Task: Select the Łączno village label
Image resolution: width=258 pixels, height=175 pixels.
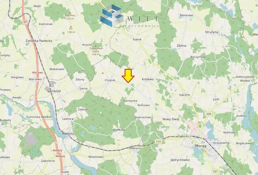Action: click(x=185, y=95)
